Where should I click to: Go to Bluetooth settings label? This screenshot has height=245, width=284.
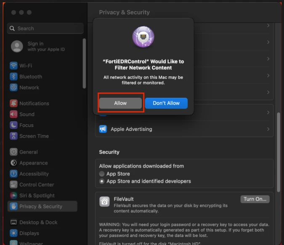31,77
